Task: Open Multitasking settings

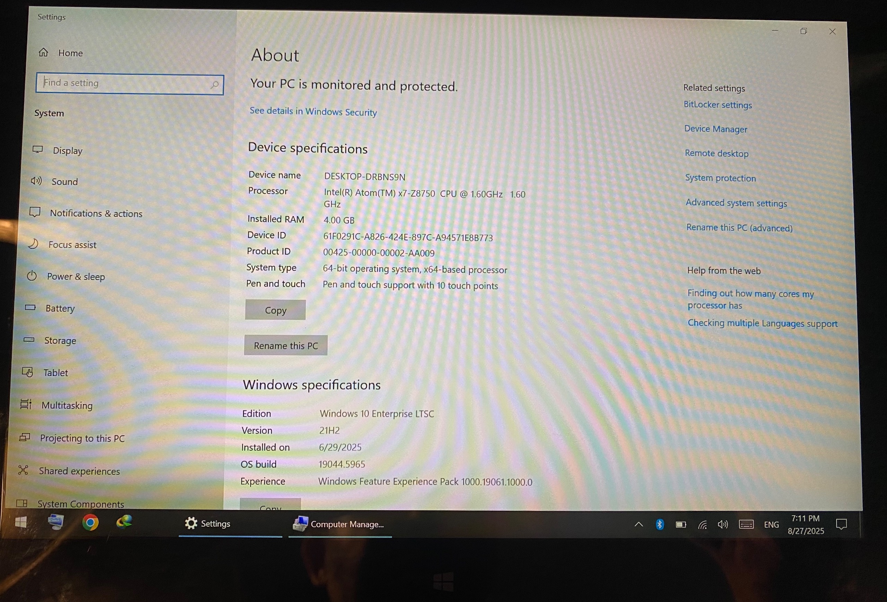Action: pos(56,405)
